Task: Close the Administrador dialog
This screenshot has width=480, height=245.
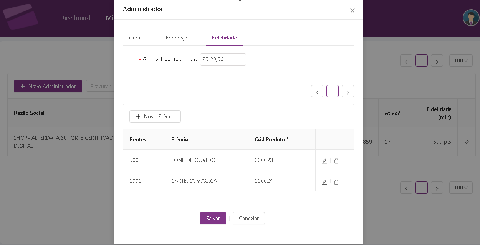Action: click(x=352, y=11)
